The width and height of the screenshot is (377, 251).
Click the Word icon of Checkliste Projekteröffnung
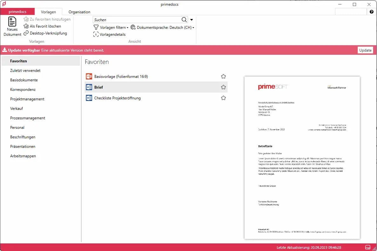89,98
